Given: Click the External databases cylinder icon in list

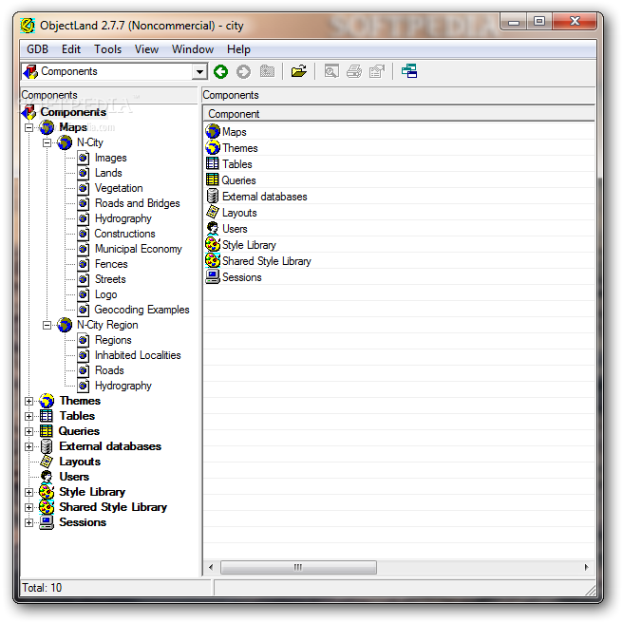Looking at the screenshot, I should click(x=213, y=197).
